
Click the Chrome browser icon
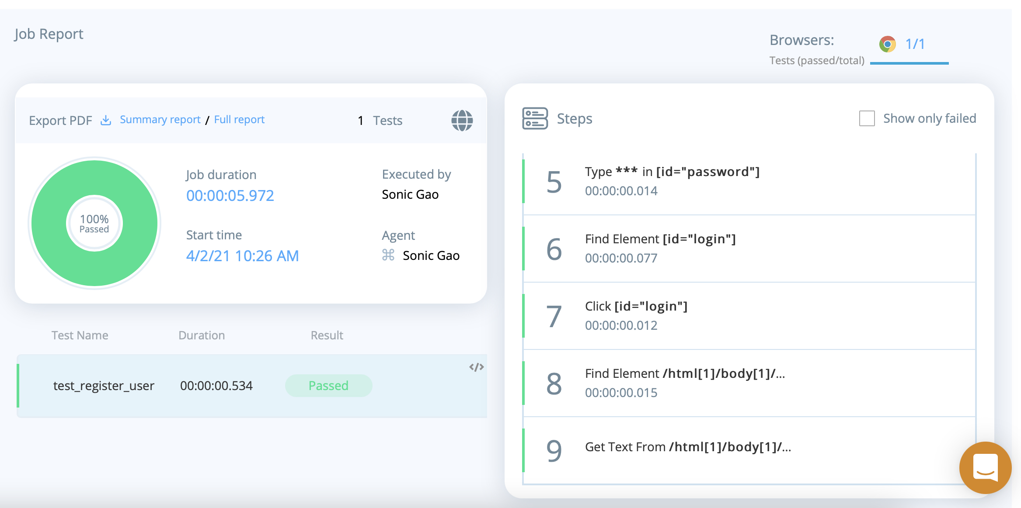click(x=887, y=44)
